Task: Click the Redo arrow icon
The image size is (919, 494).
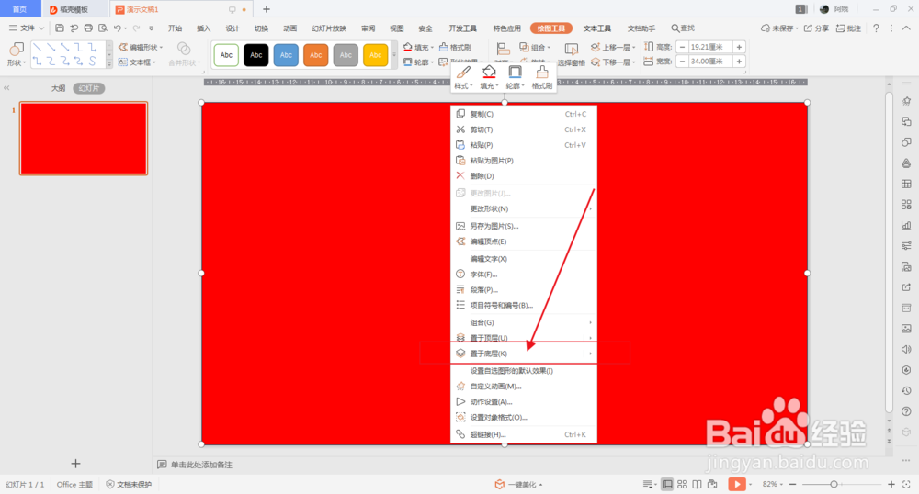Action: [x=137, y=28]
